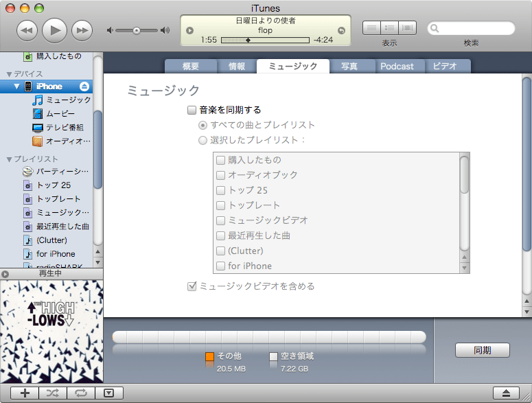Viewport: 532px width, 403px height.
Task: Check the オーディオブック playlist checkbox
Action: (220, 175)
